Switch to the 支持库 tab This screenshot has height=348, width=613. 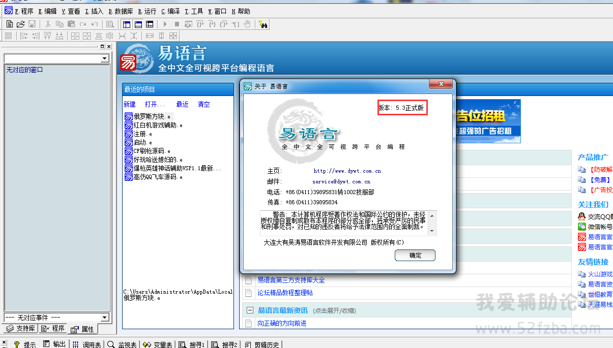[21, 329]
